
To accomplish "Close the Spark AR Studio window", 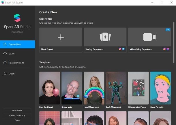I will (x=171, y=3).
